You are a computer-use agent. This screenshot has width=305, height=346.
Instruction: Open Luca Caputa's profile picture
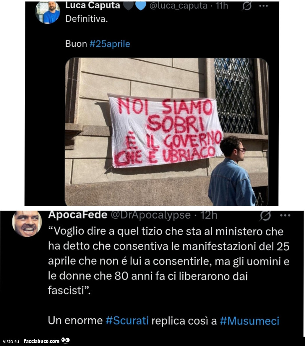pos(48,12)
